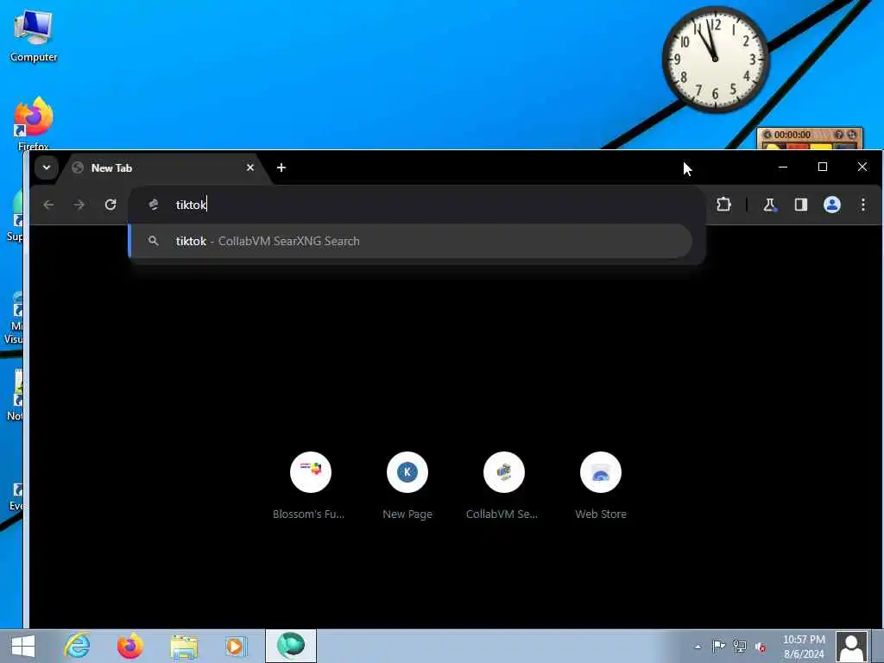Open the muted volume tray icon
Screen dimensions: 884x663
761,647
